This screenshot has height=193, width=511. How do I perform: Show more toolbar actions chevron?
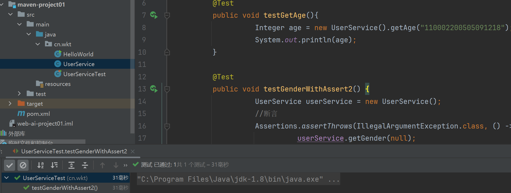tap(125, 166)
